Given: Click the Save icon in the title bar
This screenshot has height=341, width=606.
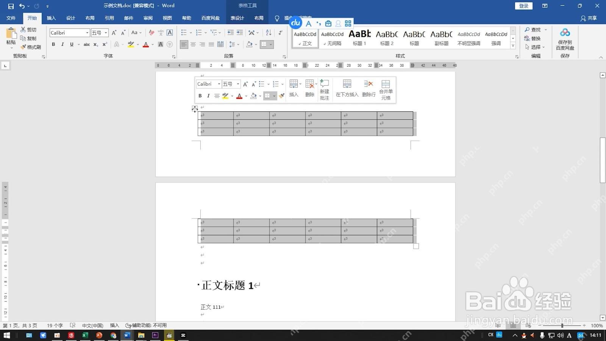Looking at the screenshot, I should (11, 6).
